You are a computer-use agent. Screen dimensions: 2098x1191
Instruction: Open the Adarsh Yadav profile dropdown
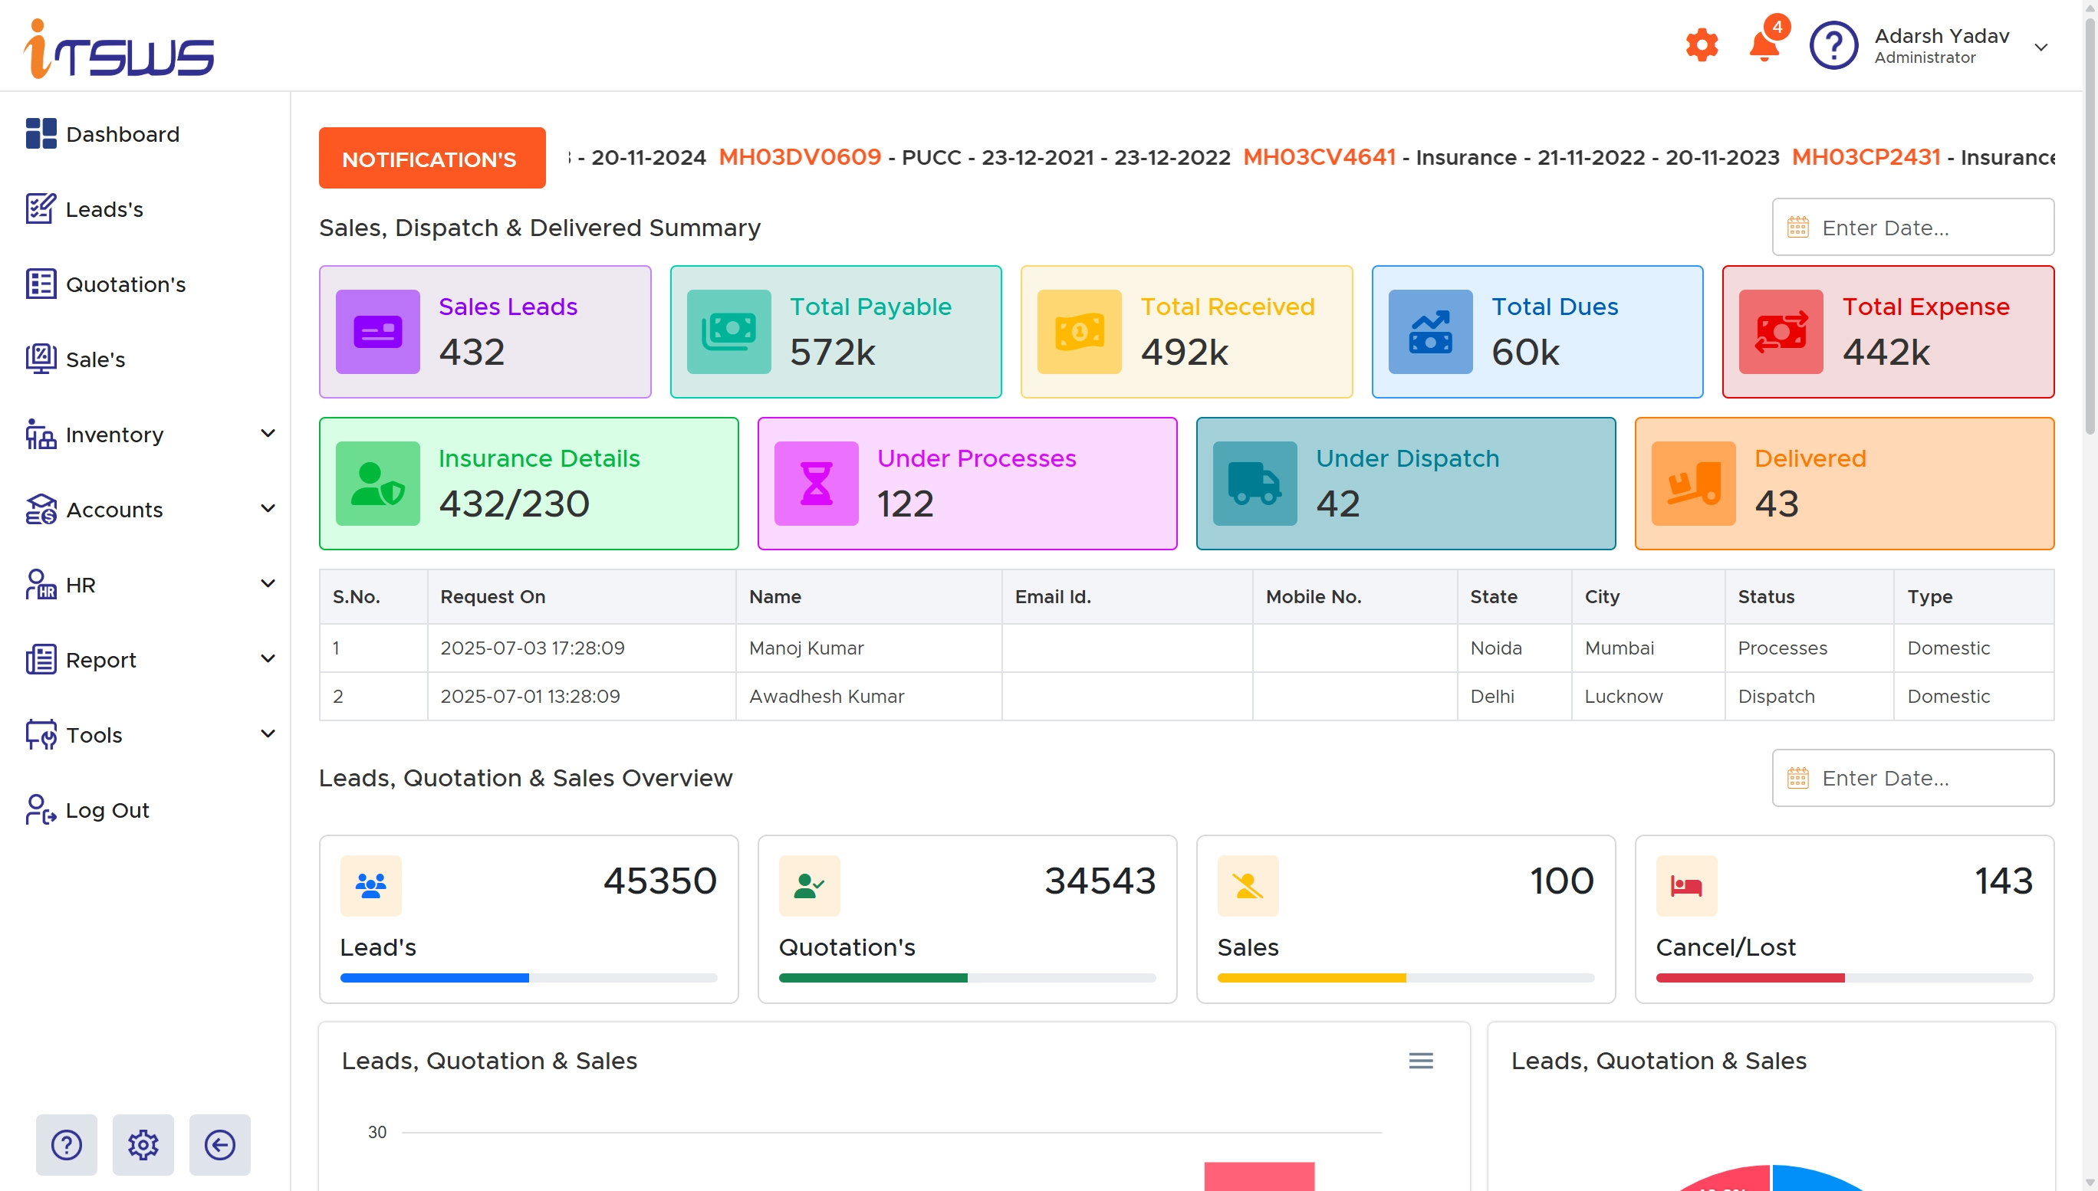pyautogui.click(x=2040, y=47)
